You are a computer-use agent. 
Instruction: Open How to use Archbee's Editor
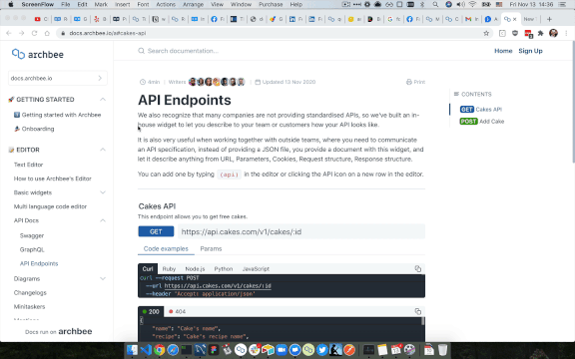pyautogui.click(x=53, y=179)
